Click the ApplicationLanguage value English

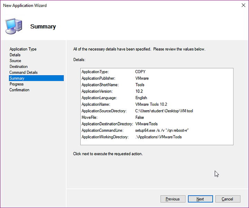pyautogui.click(x=141, y=98)
